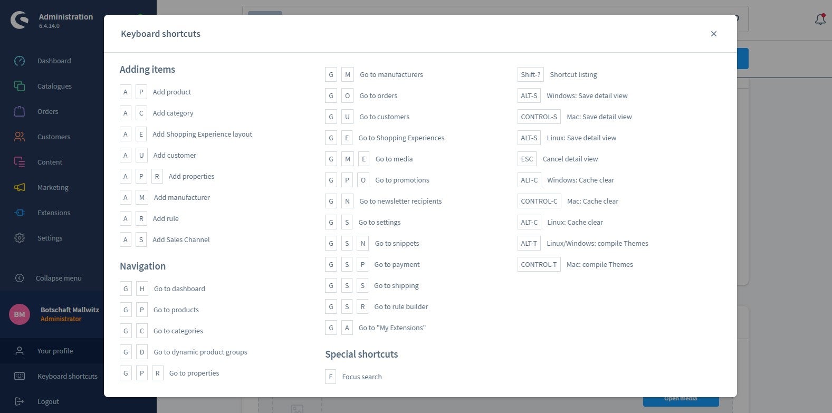Click the Orders bag icon
Image resolution: width=832 pixels, height=413 pixels.
(20, 111)
